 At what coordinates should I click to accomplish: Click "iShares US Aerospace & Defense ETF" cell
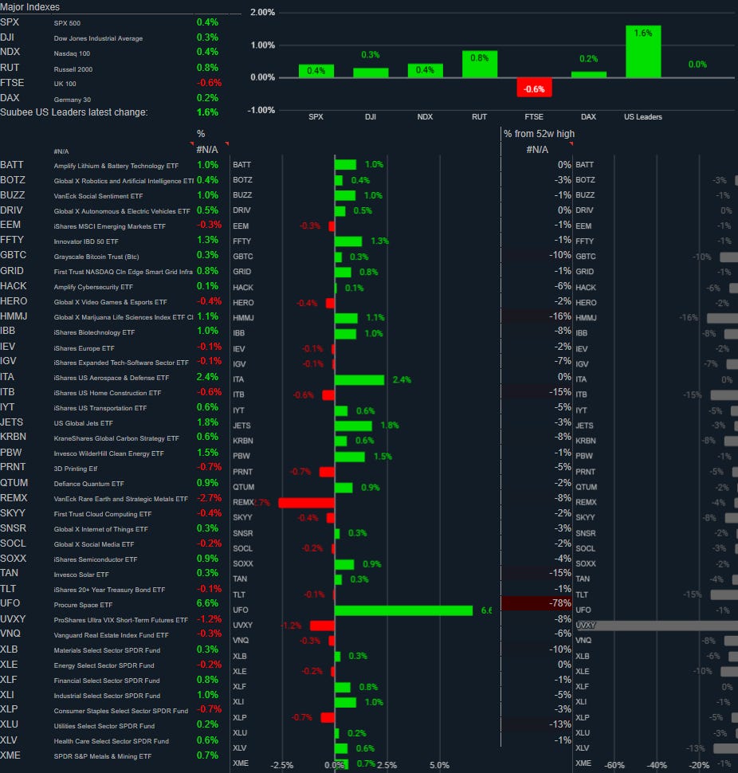(112, 378)
